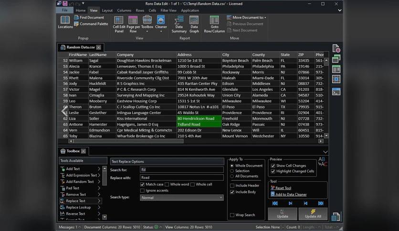Open the Search type dropdown
Viewport: 399px width, 231px height.
click(x=181, y=198)
